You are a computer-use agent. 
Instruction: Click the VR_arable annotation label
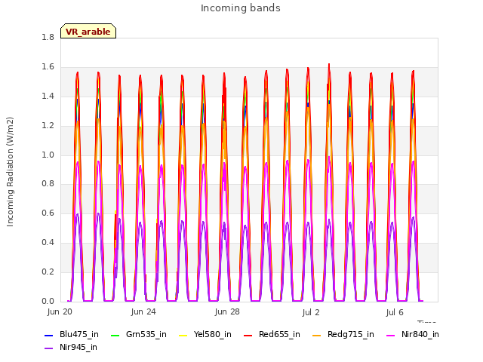point(88,32)
